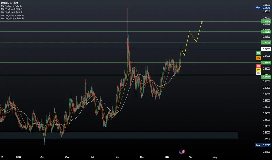Image resolution: width=272 pixels, height=160 pixels.
Task: Click the white 0.89533 current price label
Action: (266, 49)
